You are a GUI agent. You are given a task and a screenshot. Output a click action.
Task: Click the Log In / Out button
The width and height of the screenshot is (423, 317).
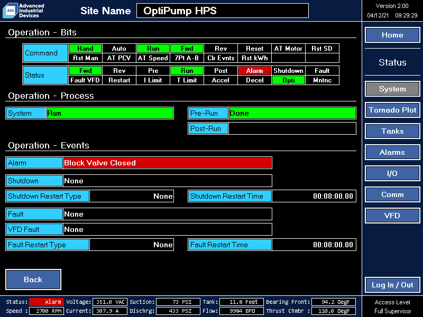click(392, 285)
